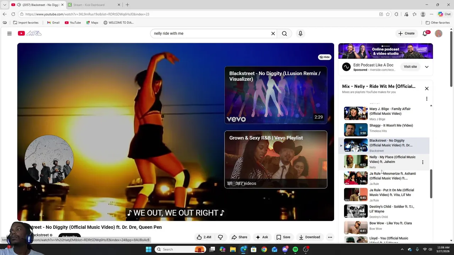Download the video
Image resolution: width=454 pixels, height=255 pixels.
[x=309, y=237]
